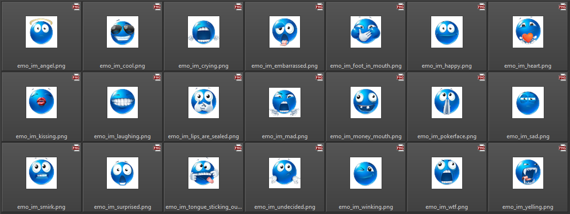
Task: Select the mad emoticon thumbnail
Action: coord(285,102)
